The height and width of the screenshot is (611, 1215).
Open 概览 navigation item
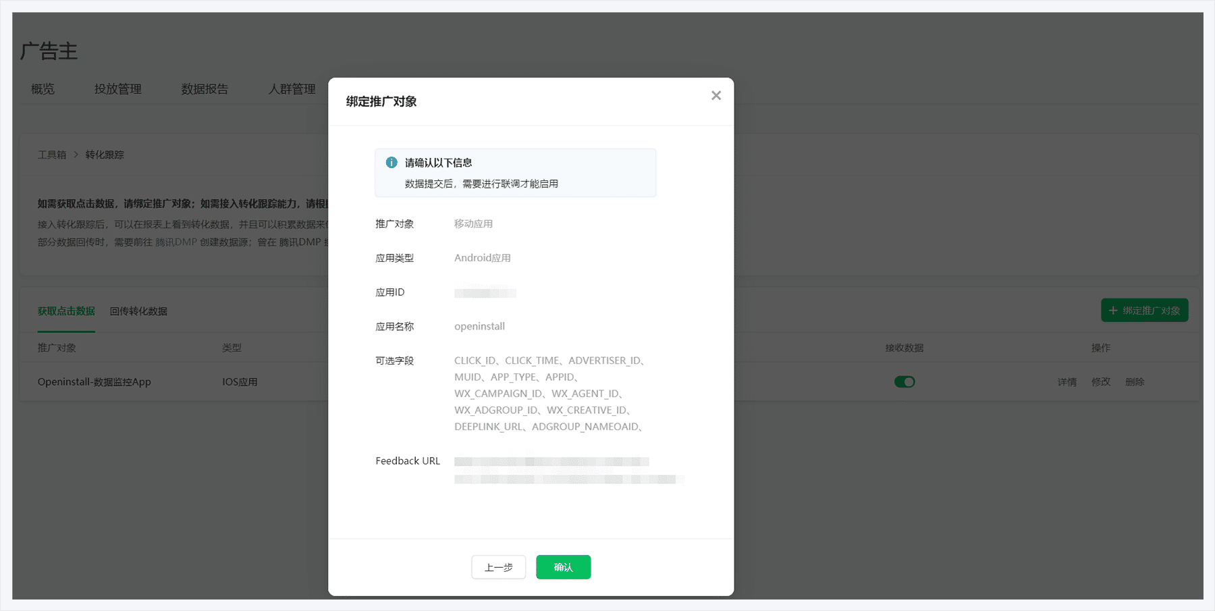tap(43, 89)
